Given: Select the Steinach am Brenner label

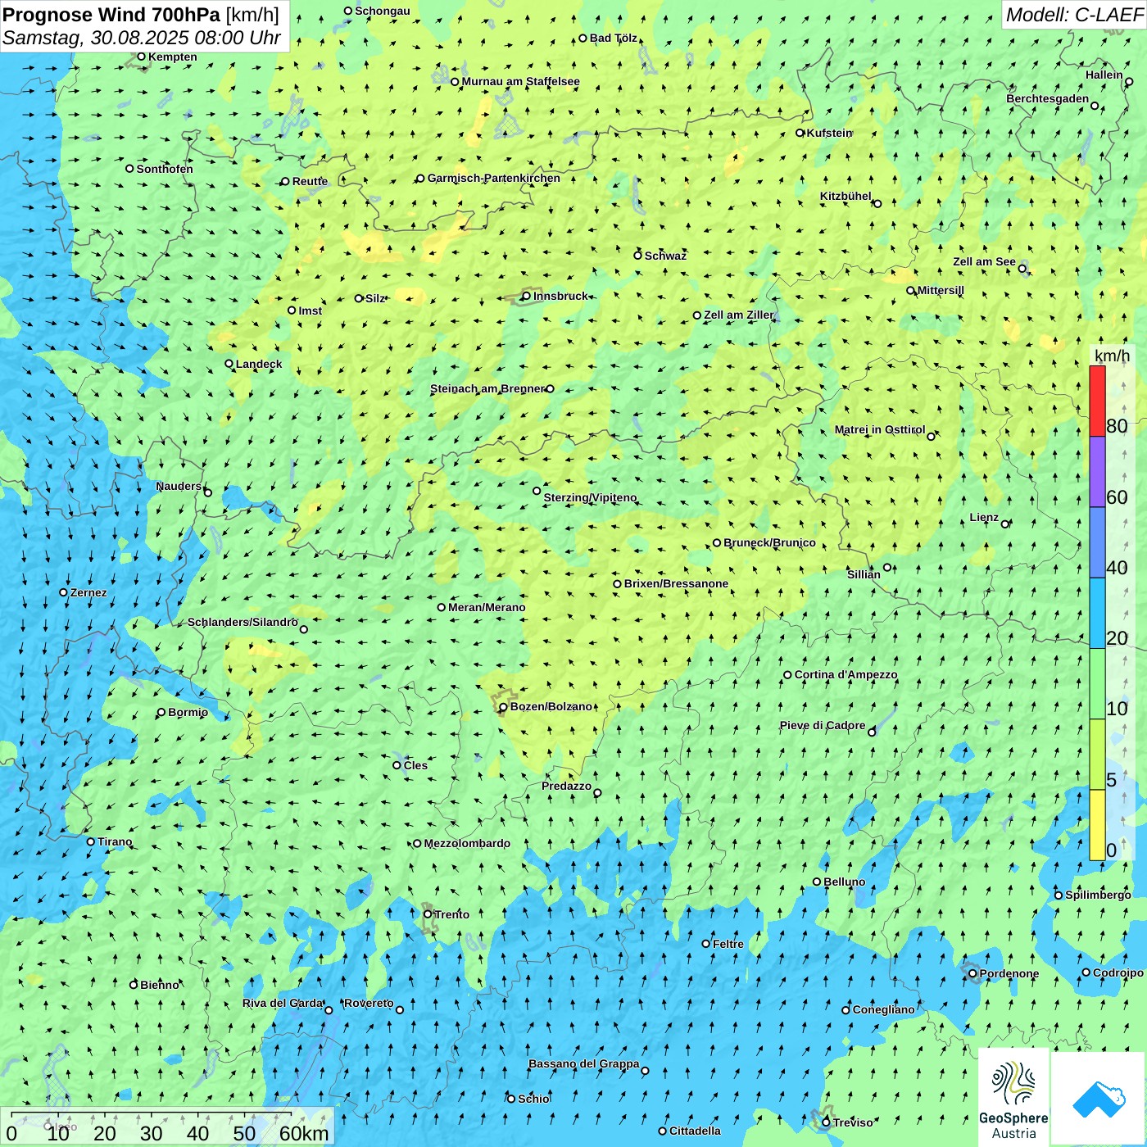Looking at the screenshot, I should point(487,388).
